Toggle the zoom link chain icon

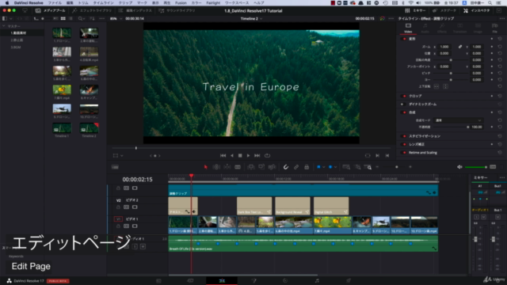pos(460,47)
